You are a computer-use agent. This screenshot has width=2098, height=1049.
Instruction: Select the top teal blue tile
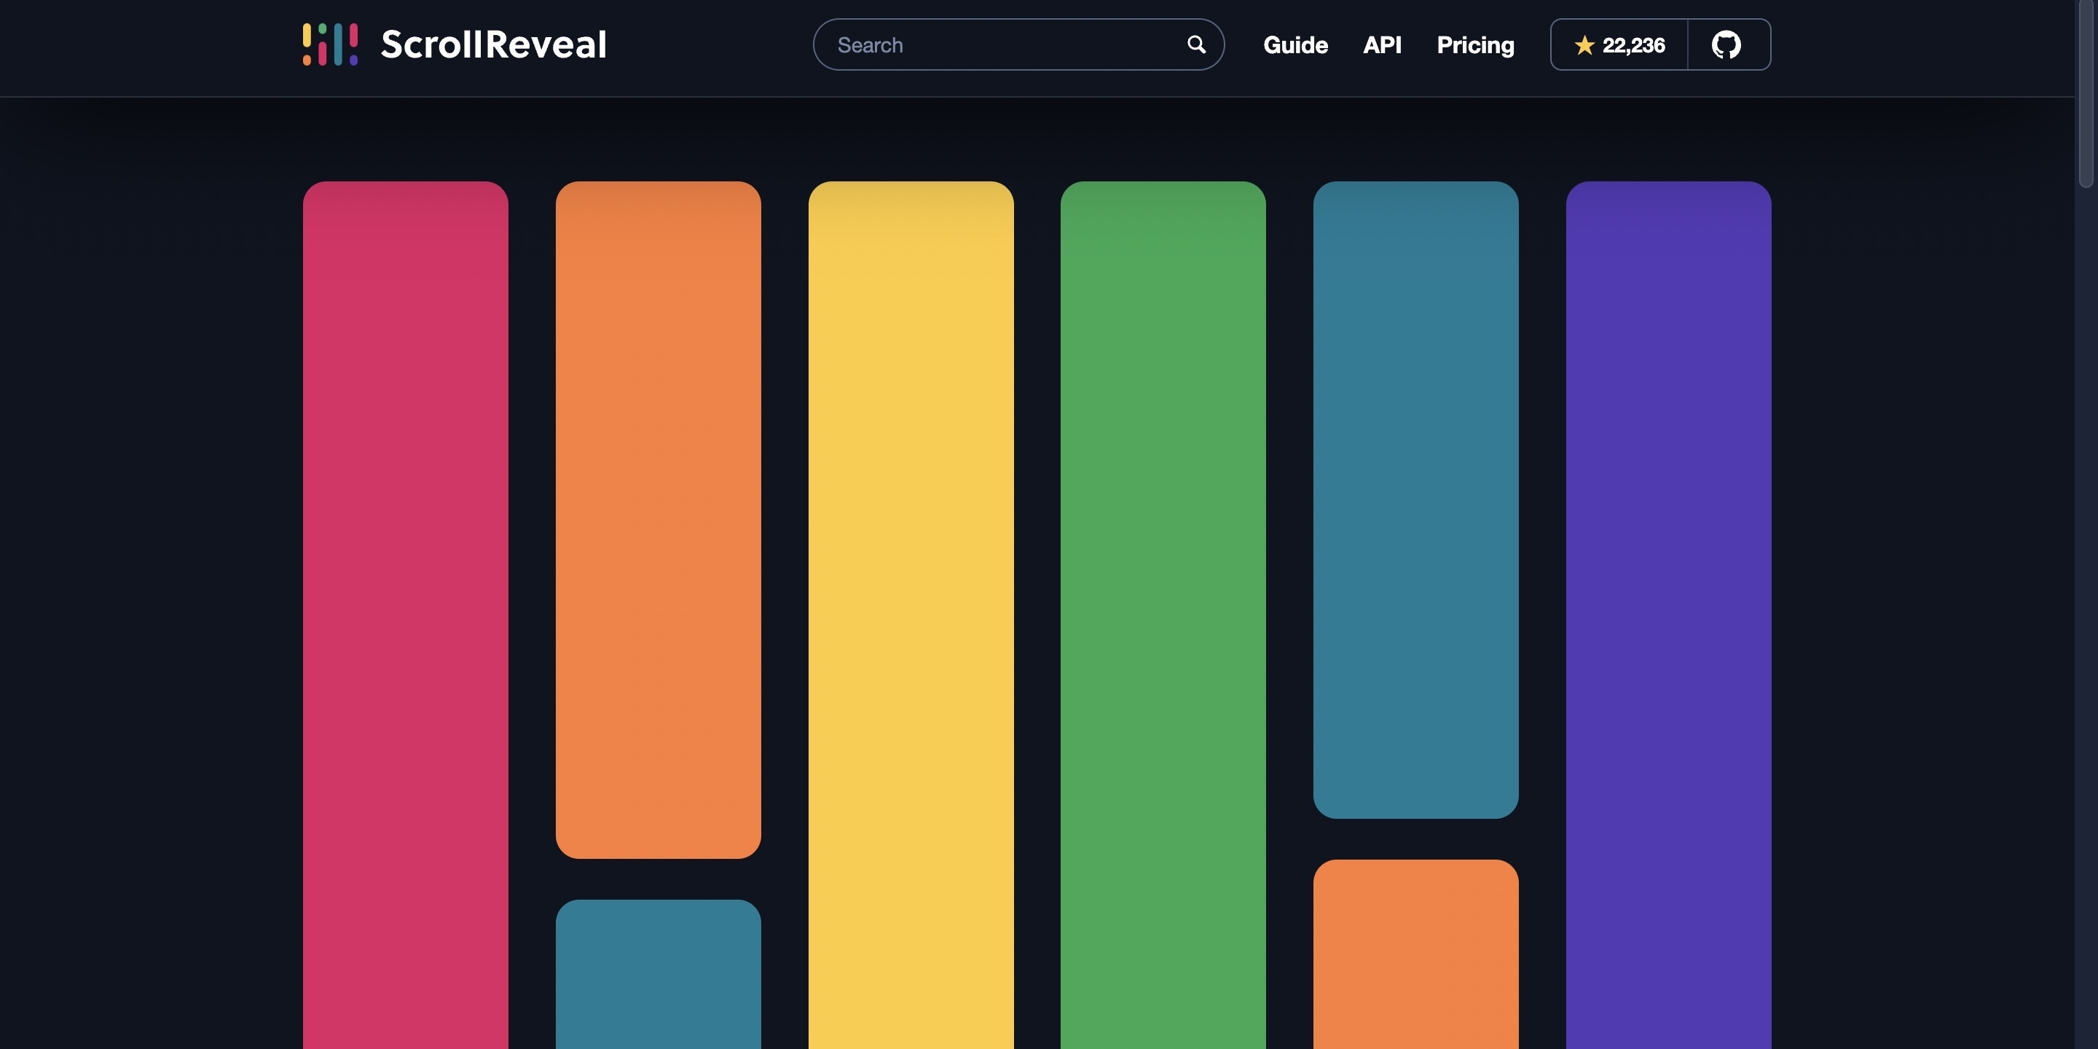(1415, 499)
